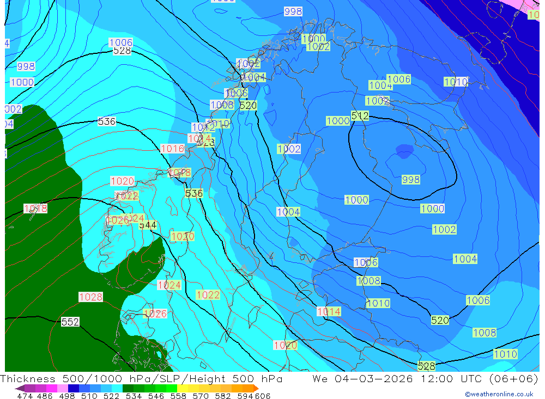Click the legend value 522
Image resolution: width=545 pixels, height=399 pixels.
click(x=112, y=396)
